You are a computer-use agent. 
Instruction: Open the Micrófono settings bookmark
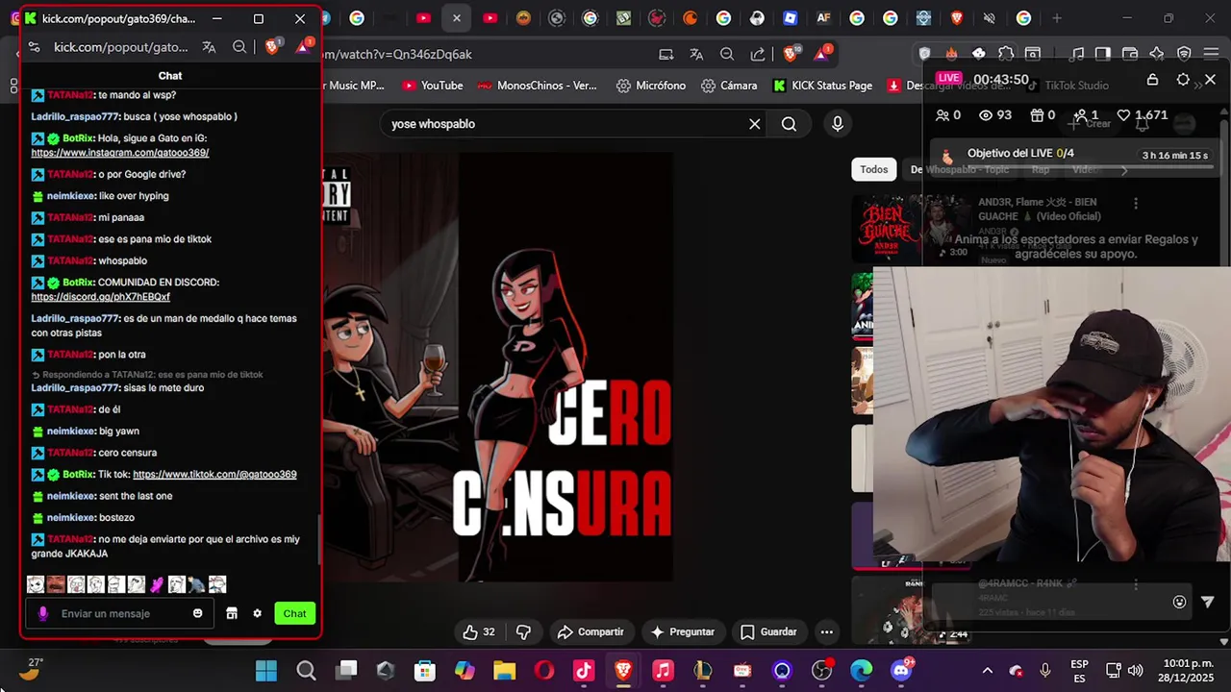point(651,86)
